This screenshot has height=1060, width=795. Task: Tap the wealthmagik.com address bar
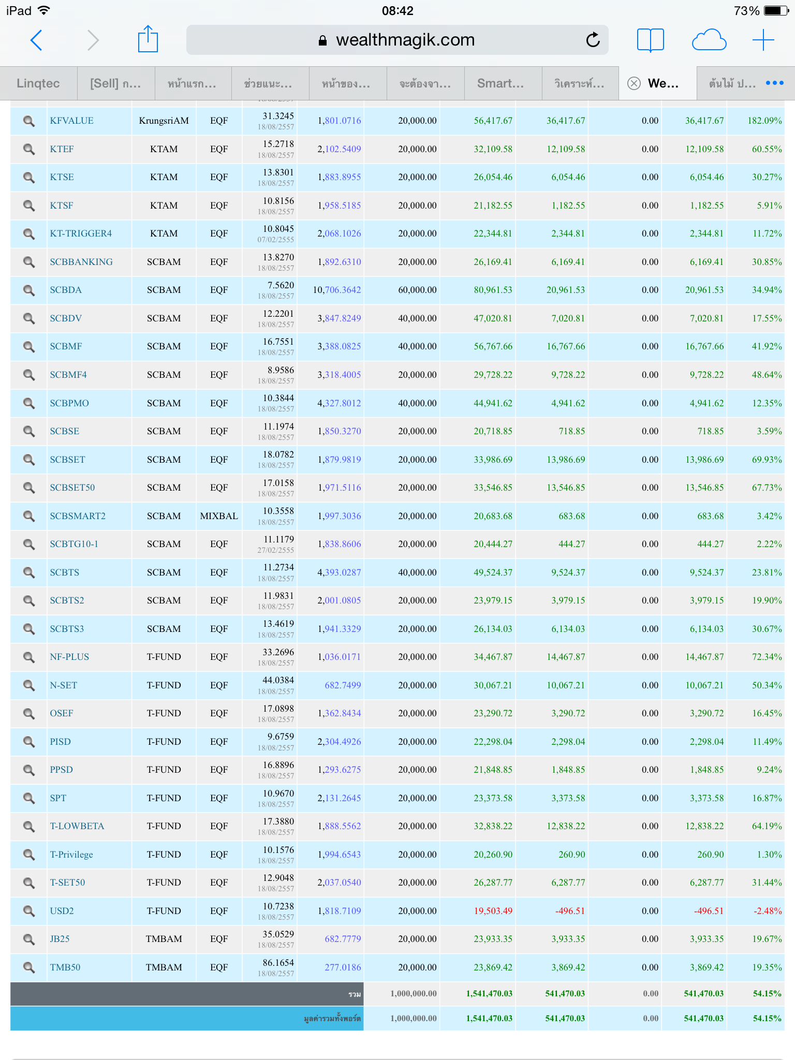(397, 40)
